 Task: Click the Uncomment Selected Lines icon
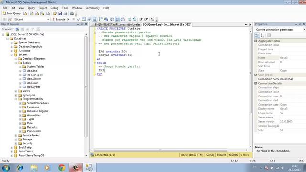[x=134, y=19]
